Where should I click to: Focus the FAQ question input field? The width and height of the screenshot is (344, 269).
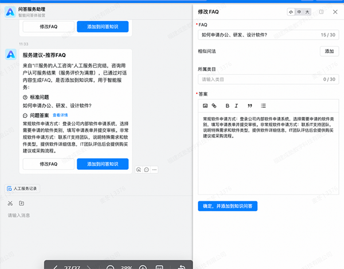pos(268,35)
